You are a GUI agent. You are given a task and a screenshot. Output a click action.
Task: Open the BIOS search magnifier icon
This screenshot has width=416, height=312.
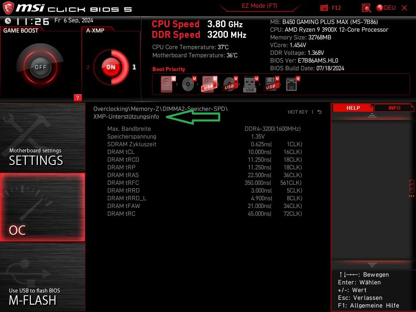[366, 8]
